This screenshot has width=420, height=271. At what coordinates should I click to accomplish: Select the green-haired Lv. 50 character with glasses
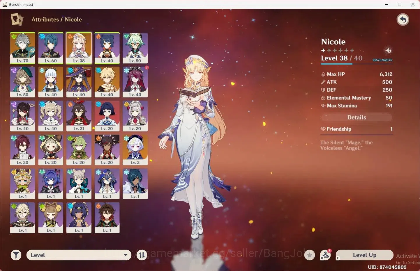[x=135, y=48]
